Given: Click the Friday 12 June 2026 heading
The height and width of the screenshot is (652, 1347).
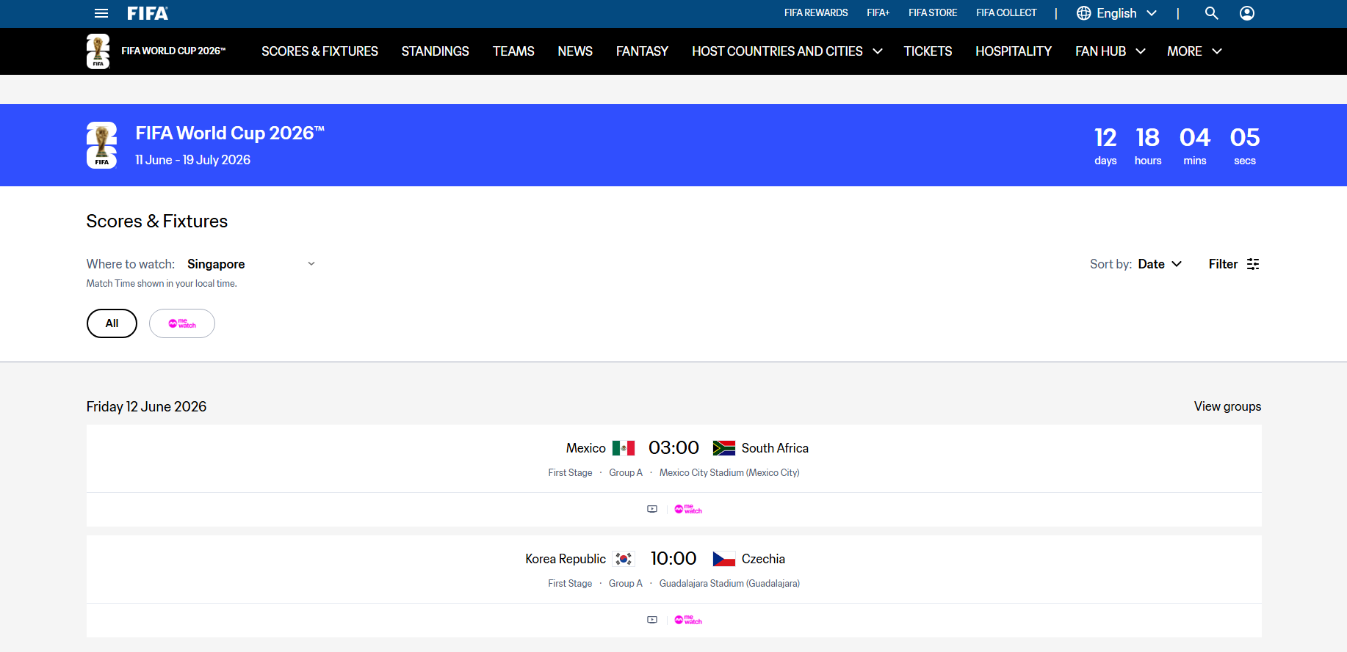Looking at the screenshot, I should tap(146, 406).
